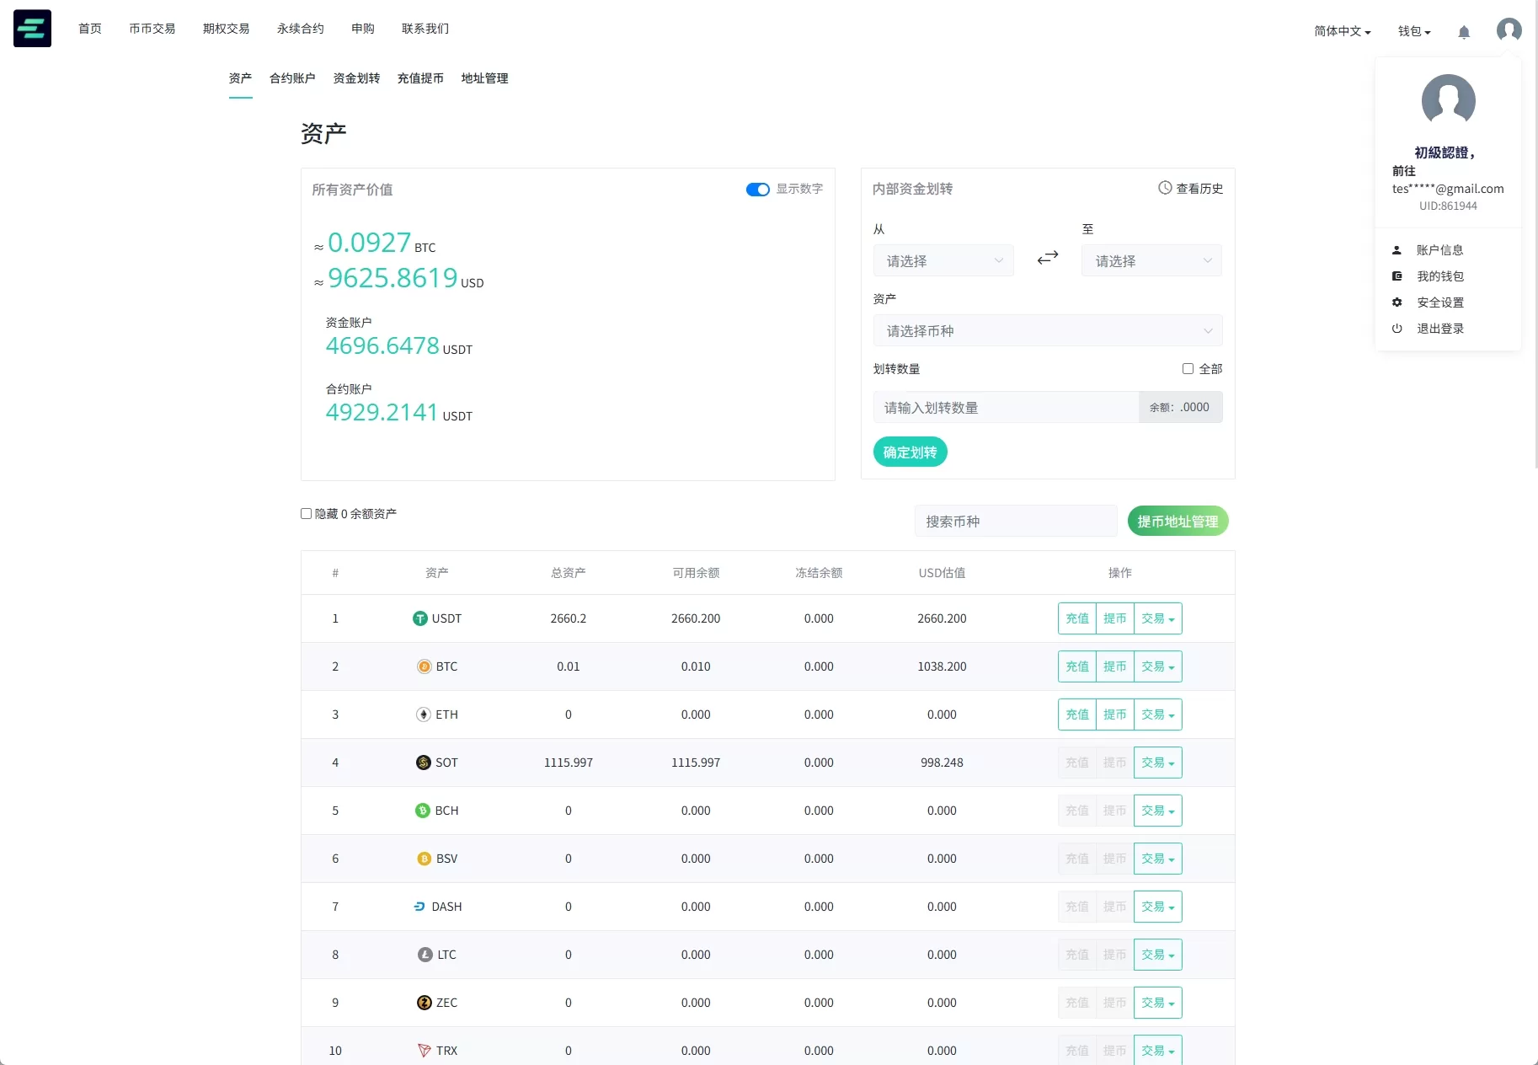Open the 简体中文 language dropdown
Viewport: 1538px width, 1065px height.
(1342, 31)
